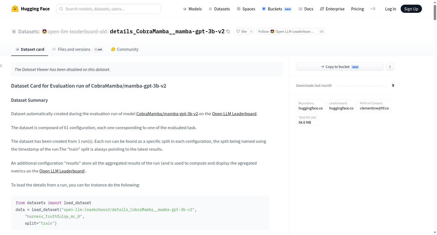
Task: Open the Enterprise page
Action: tap(332, 9)
